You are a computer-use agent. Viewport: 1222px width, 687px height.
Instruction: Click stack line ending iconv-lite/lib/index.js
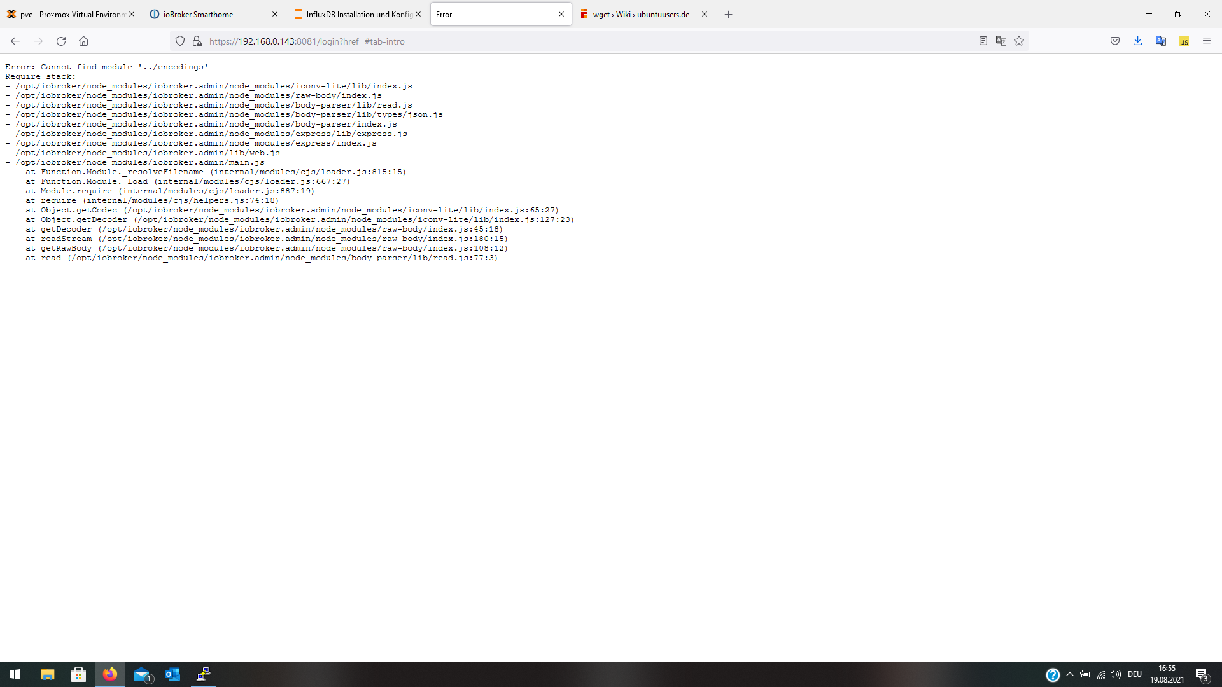click(209, 86)
